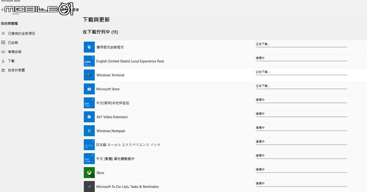
Task: Click the green Xbox icon
Action: (x=89, y=173)
